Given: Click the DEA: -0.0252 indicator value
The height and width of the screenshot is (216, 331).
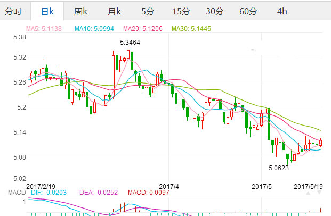Looking at the screenshot, I should 99,193.
